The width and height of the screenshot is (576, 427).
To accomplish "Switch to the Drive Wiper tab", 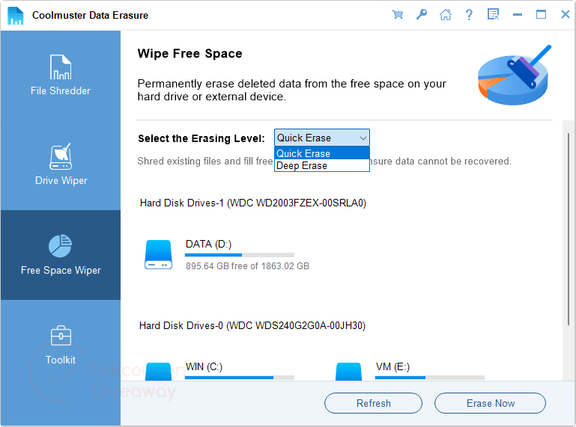I will 61,165.
